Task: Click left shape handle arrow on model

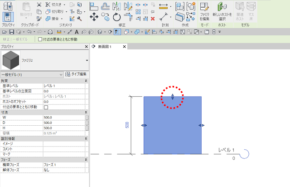Action: (x=144, y=125)
